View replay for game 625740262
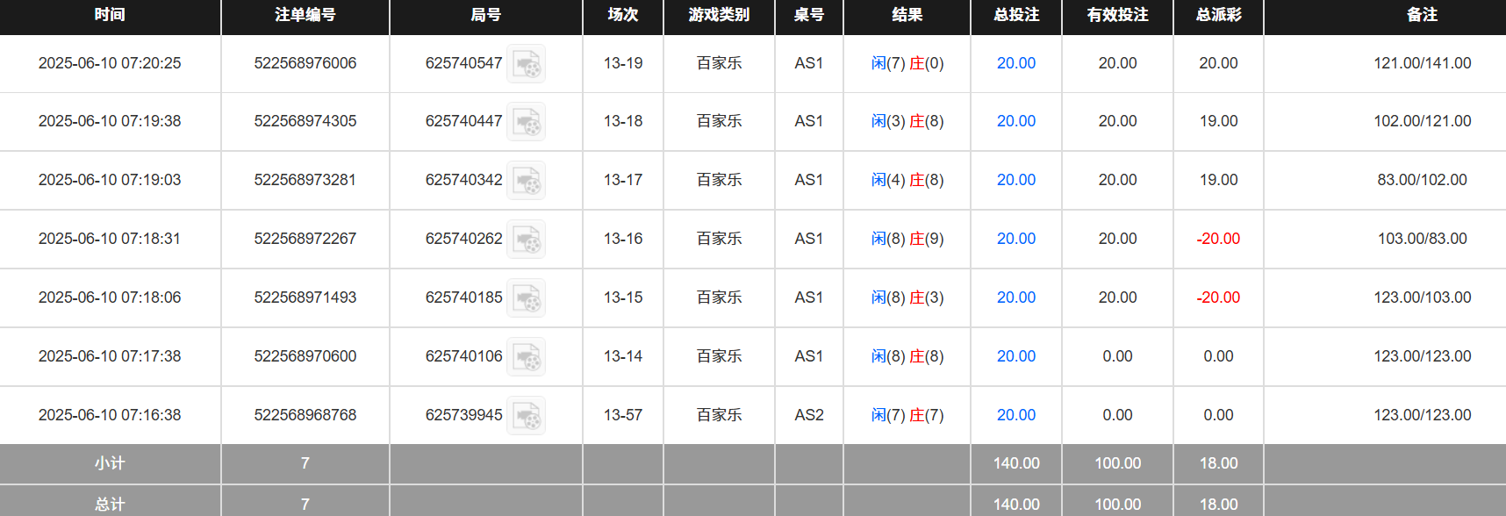 [x=526, y=239]
